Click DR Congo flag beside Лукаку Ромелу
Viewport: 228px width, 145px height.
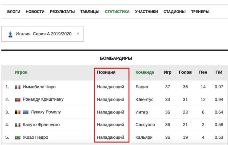coord(26,112)
